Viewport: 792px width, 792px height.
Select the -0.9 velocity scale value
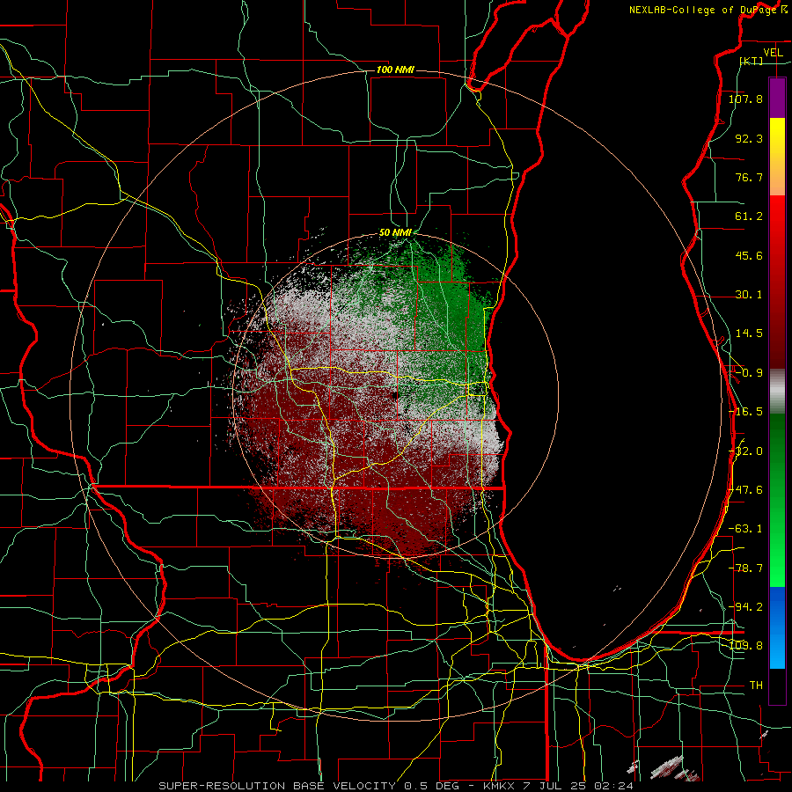click(x=749, y=373)
